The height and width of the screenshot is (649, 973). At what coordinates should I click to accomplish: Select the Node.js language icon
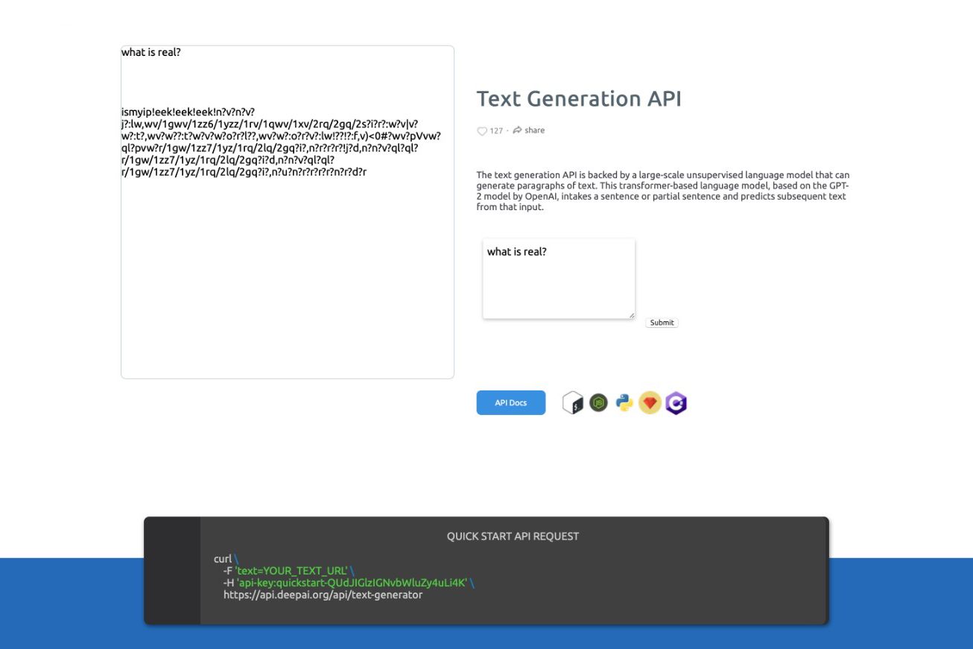point(598,403)
